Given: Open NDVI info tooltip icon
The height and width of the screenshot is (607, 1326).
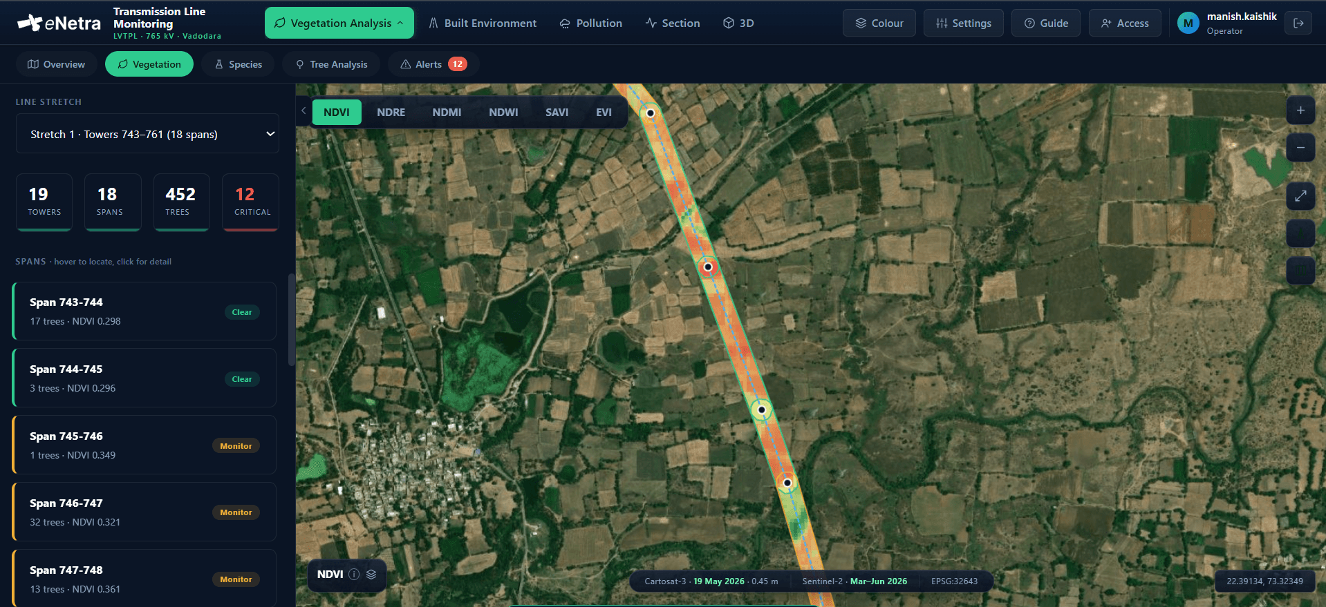Looking at the screenshot, I should 354,575.
